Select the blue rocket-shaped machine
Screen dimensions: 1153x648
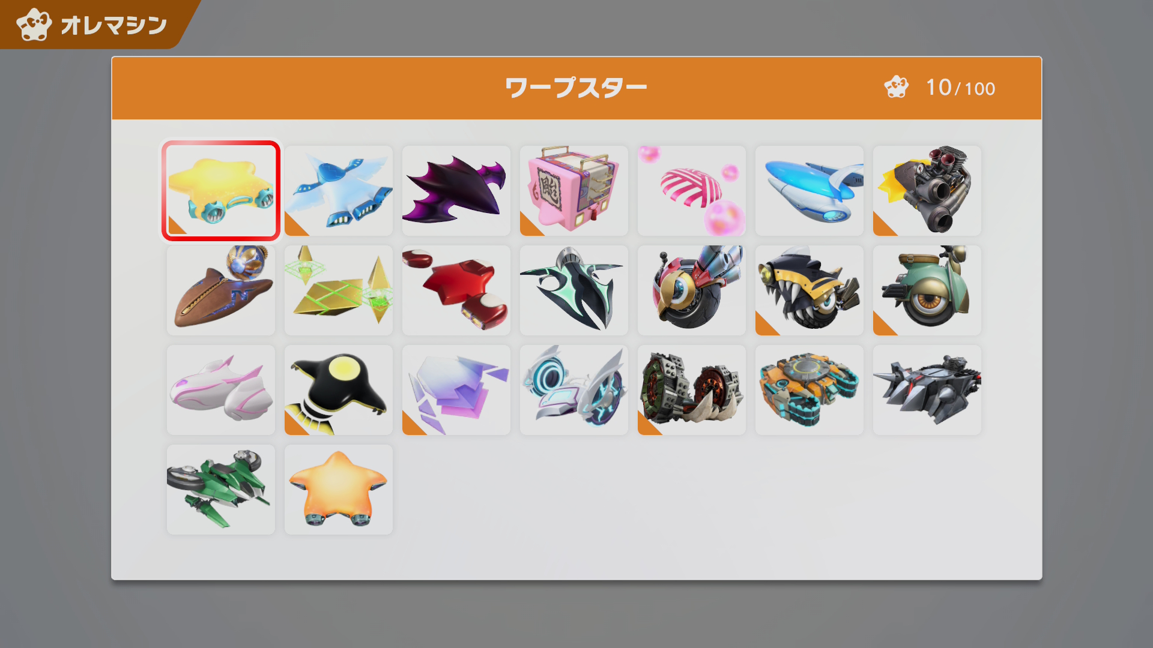(x=810, y=191)
